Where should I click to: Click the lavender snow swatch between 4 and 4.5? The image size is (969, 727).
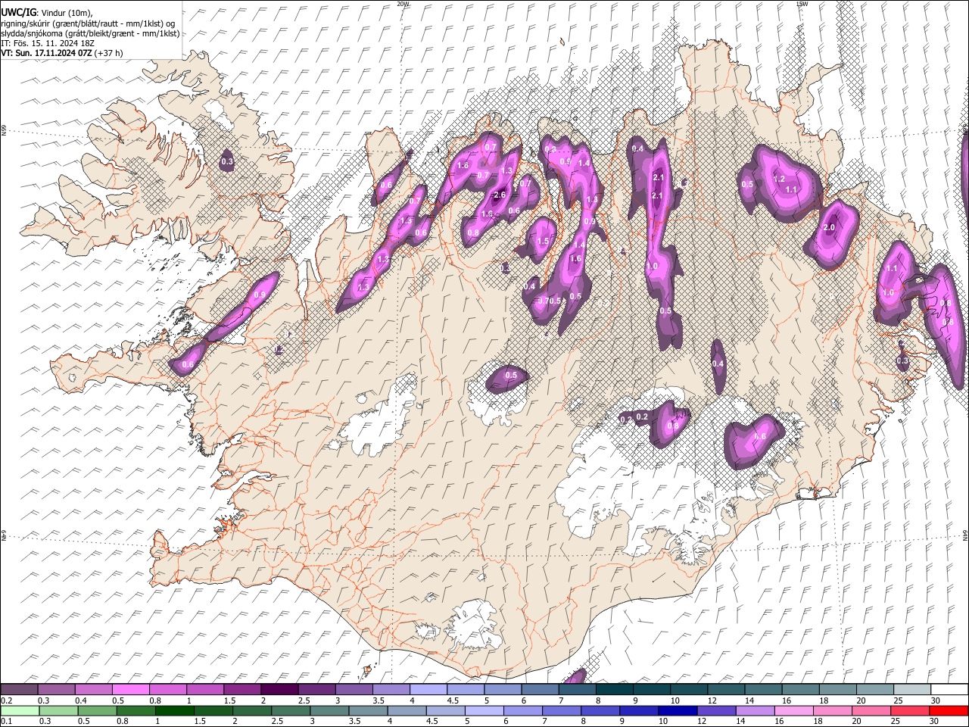428,689
